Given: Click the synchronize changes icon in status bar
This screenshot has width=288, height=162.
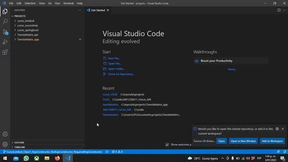Looking at the screenshot, I should click(107, 152).
